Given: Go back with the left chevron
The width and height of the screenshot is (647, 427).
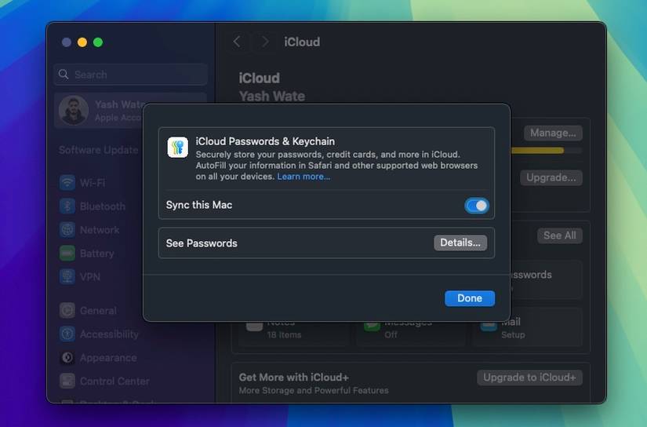Looking at the screenshot, I should coord(237,42).
